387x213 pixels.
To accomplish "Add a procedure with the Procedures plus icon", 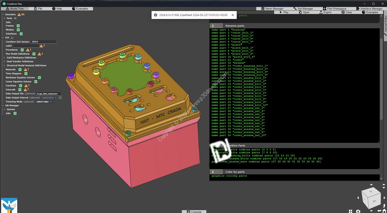I will [x=22, y=50].
